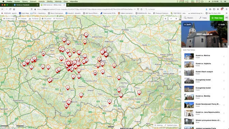Select the map pin near Znojmo

pyautogui.click(x=110, y=102)
